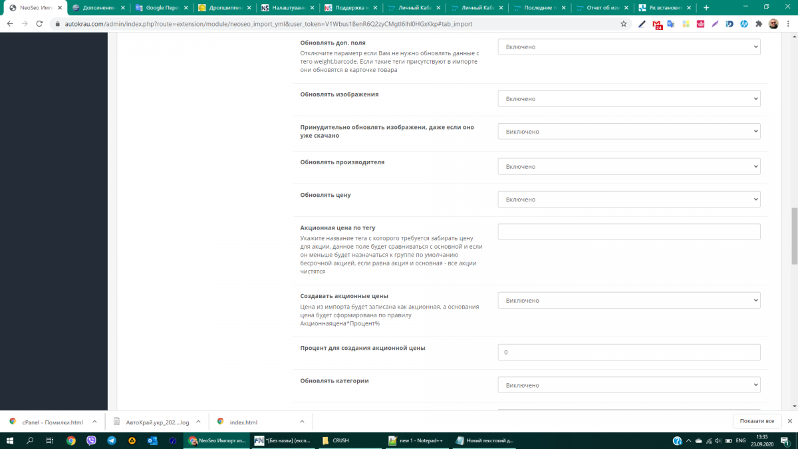Open the Windows Start menu
798x449 pixels.
tap(10, 440)
